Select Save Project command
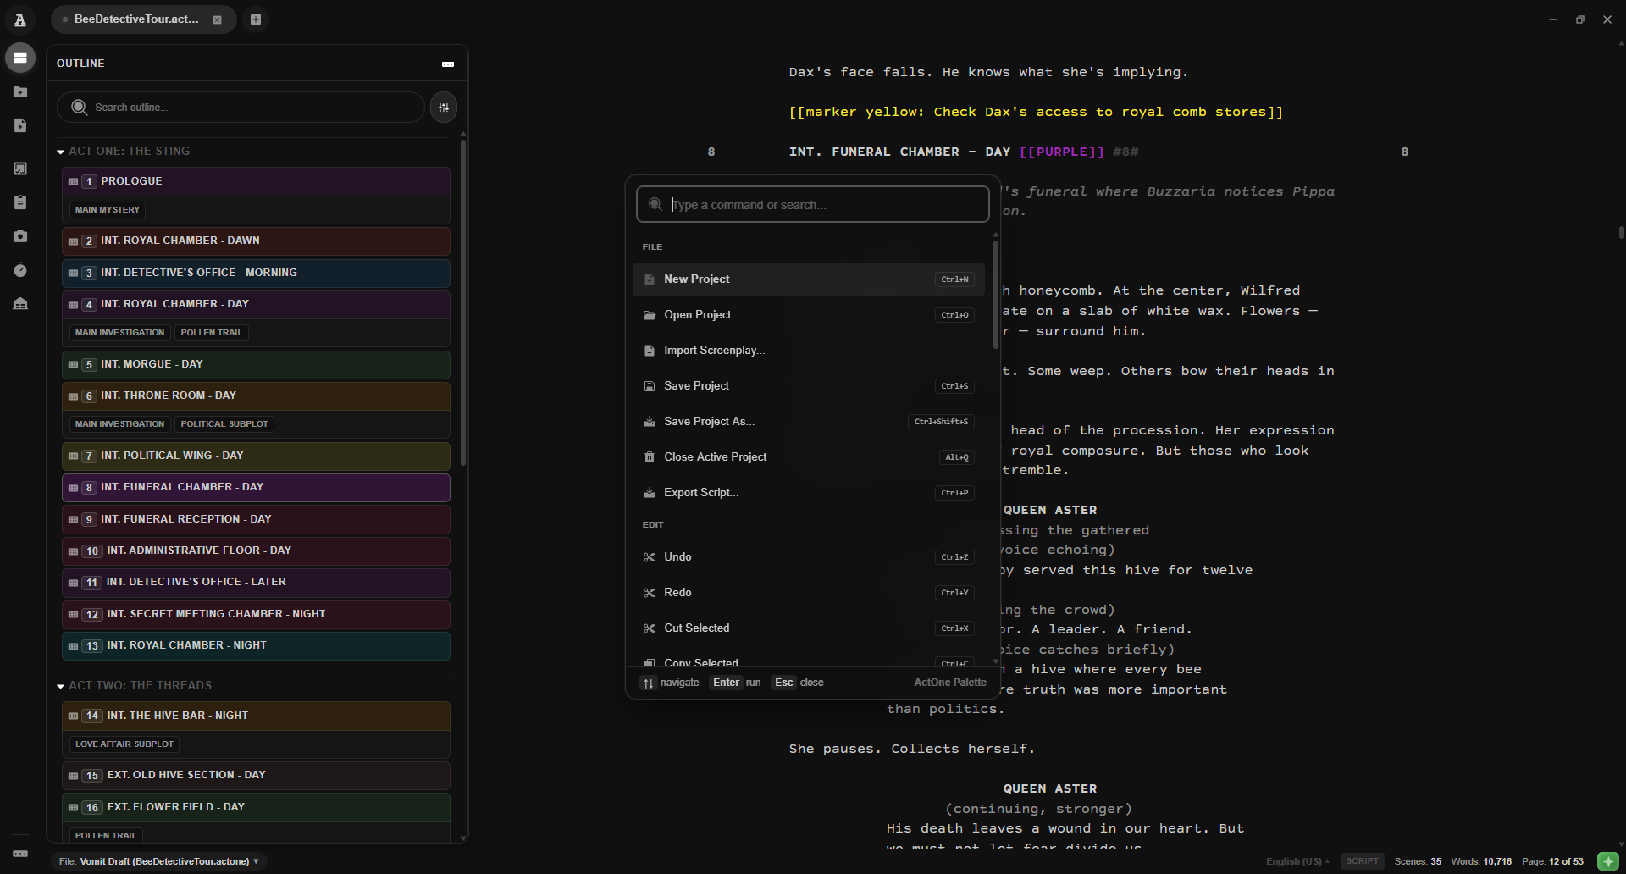The width and height of the screenshot is (1626, 874). pos(809,386)
